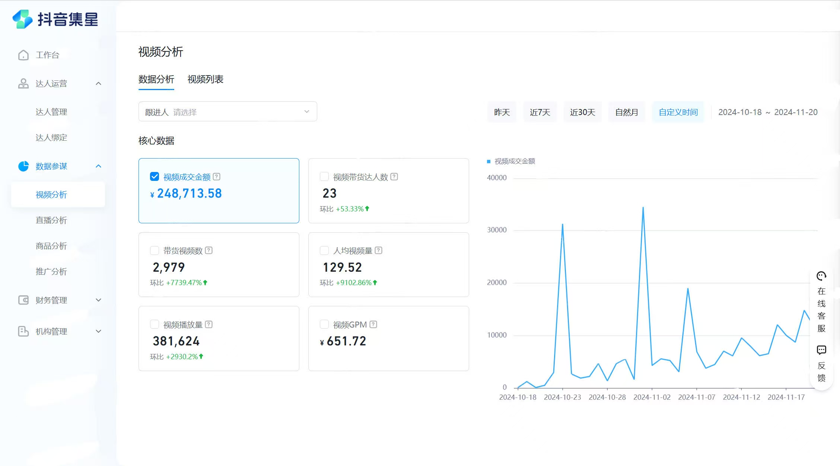
Task: Open 反馈 chat bubble icon
Action: [821, 350]
